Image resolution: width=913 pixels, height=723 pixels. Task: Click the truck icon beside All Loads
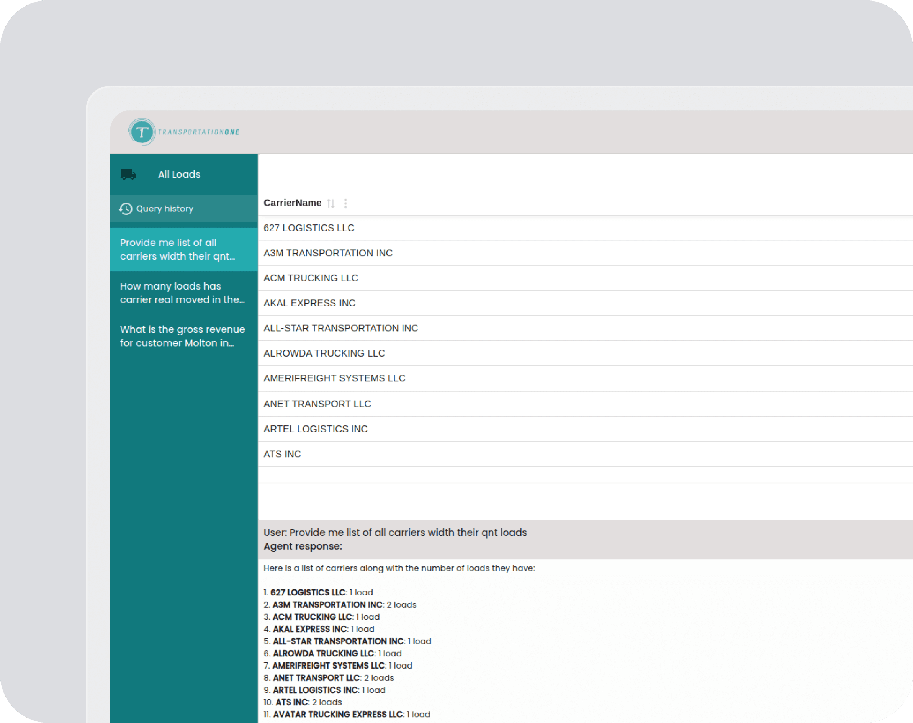pos(128,174)
